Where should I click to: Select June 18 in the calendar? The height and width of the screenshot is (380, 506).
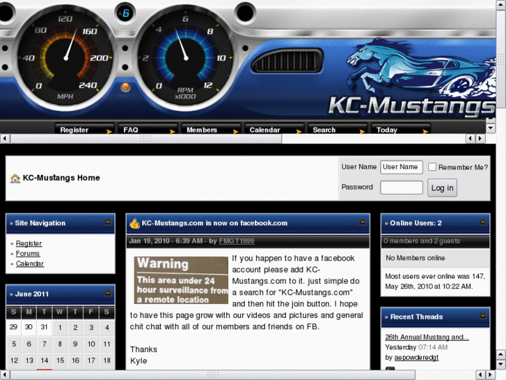(x=106, y=360)
